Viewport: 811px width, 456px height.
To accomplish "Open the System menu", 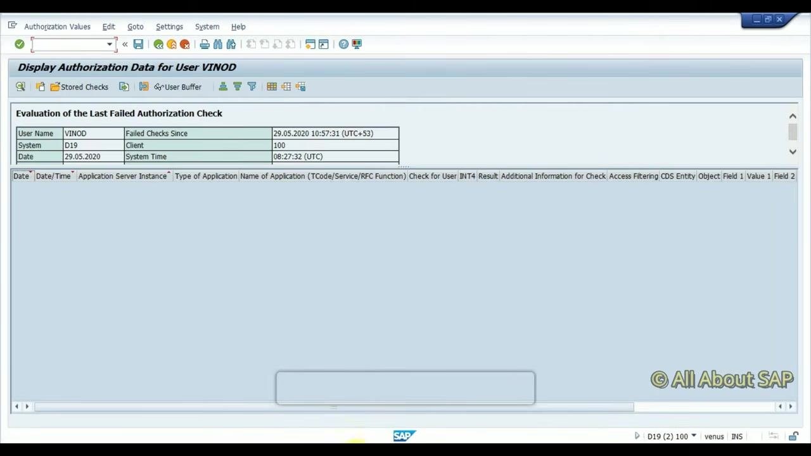I will (x=207, y=27).
